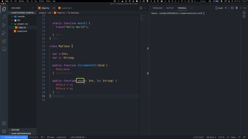Screen dimensions: 248x139
Task: Click Tab Size: 2 indicator
Action: [x=211, y=137]
